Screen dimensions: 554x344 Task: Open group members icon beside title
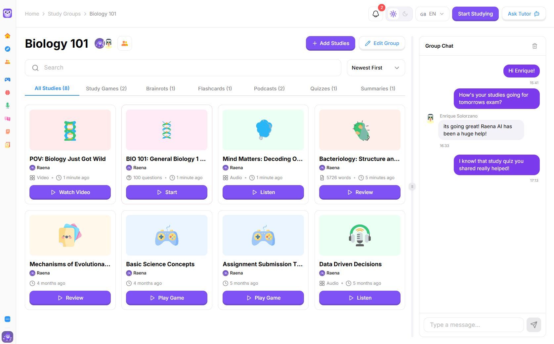click(125, 43)
